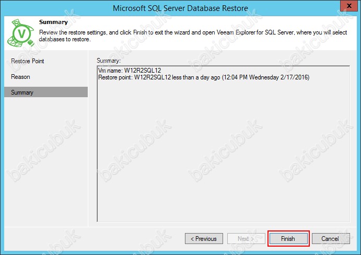Viewport: 361px width, 255px height.
Task: Click the Veeam SQL Server logo icon
Action: tap(20, 33)
